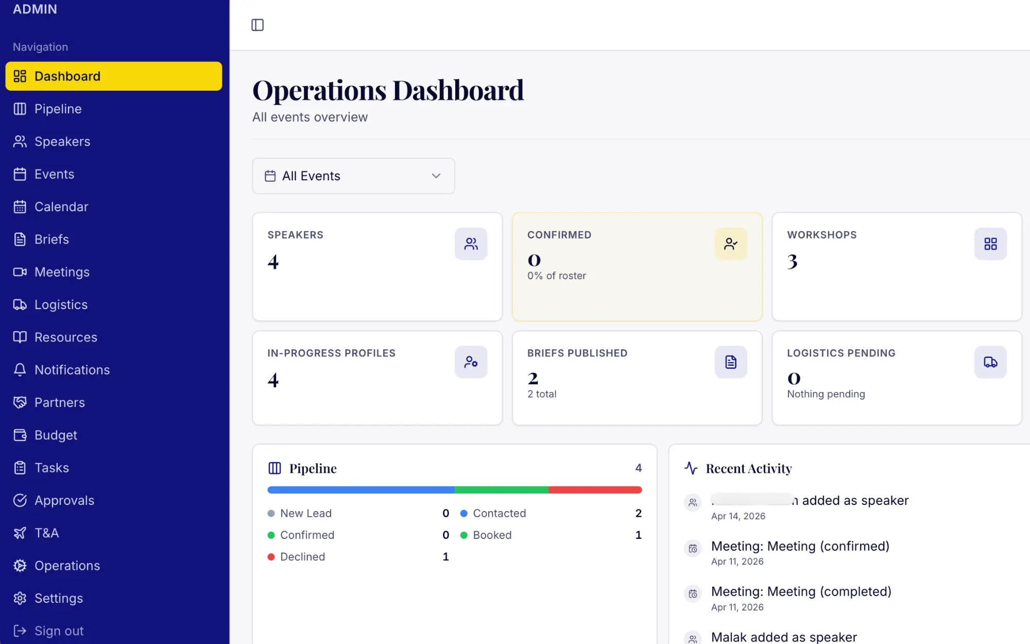This screenshot has height=644, width=1030.
Task: Click the Settings gear icon in sidebar
Action: (20, 598)
